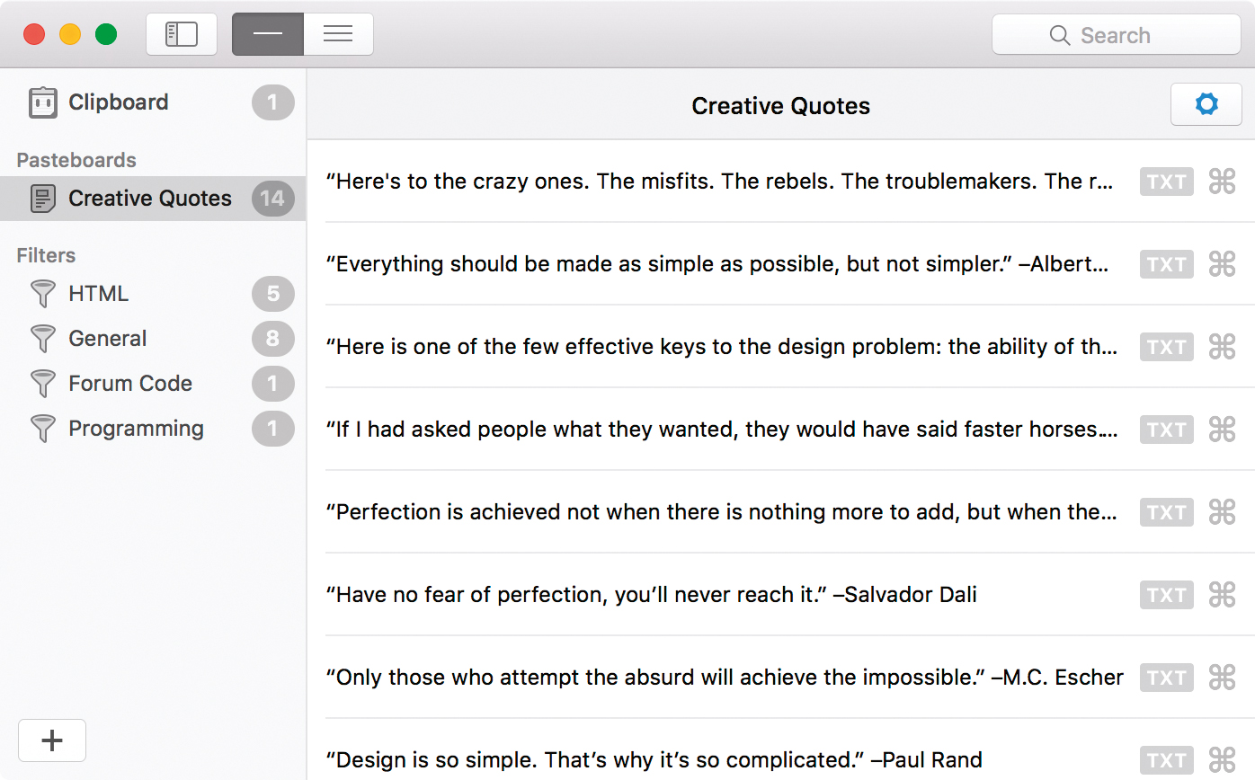Click TXT badge on Perfection is achieved quote
The height and width of the screenshot is (780, 1255).
(1166, 512)
